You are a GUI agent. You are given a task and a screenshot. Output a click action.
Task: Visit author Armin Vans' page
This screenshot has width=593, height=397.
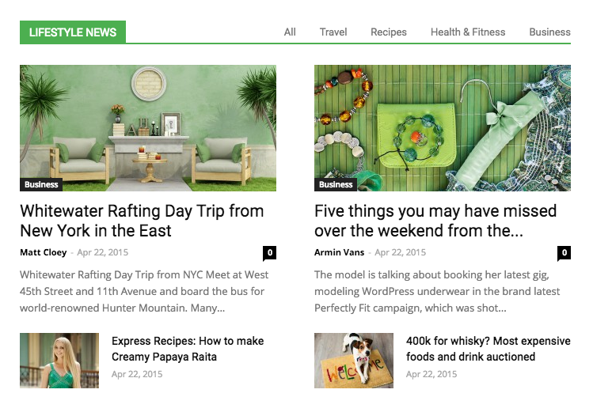[339, 252]
